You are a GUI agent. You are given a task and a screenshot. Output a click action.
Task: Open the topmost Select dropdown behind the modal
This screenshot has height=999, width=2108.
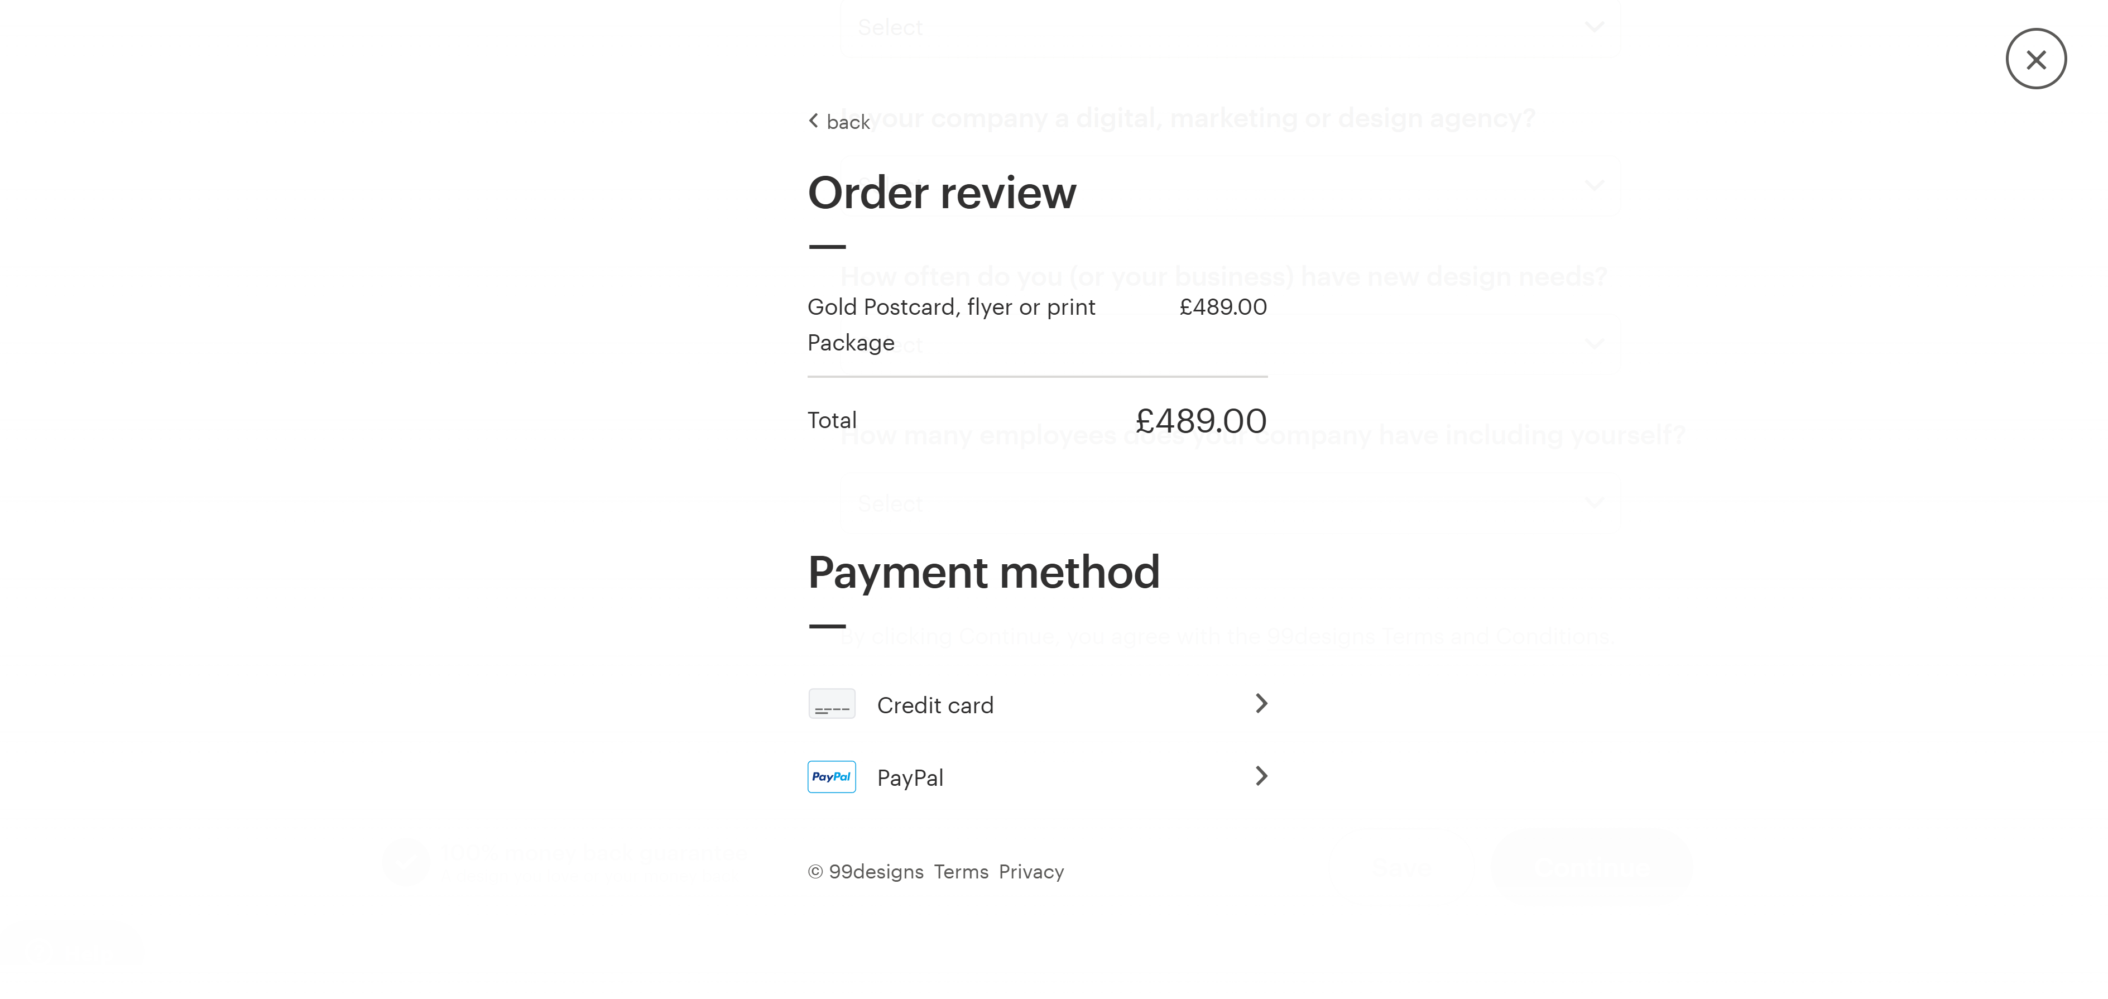(x=1227, y=27)
